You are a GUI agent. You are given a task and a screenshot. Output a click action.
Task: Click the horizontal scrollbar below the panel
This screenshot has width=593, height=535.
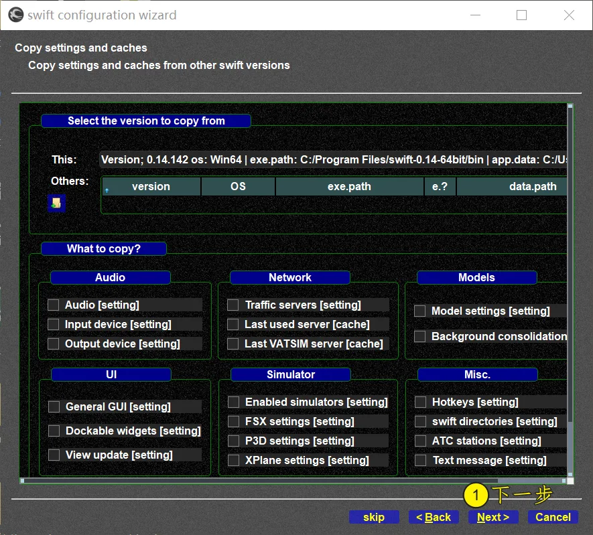coord(293,481)
